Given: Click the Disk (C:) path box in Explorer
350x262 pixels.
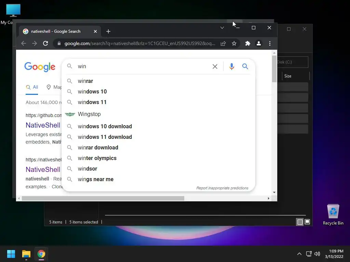Looking at the screenshot, I should tap(293, 62).
